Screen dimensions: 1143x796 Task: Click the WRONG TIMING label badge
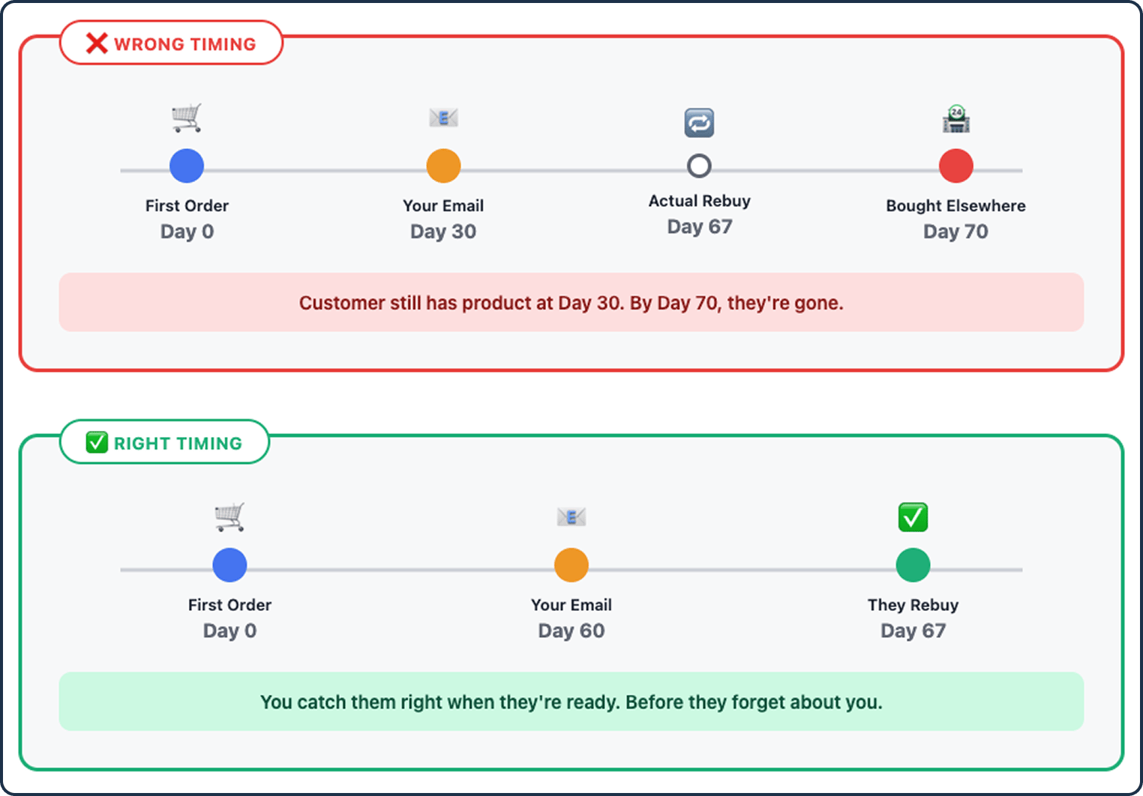coord(172,43)
